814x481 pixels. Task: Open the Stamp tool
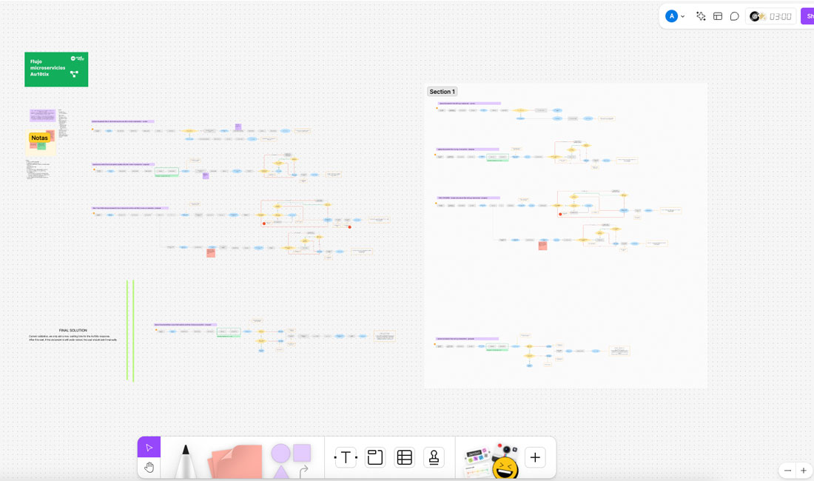click(434, 457)
